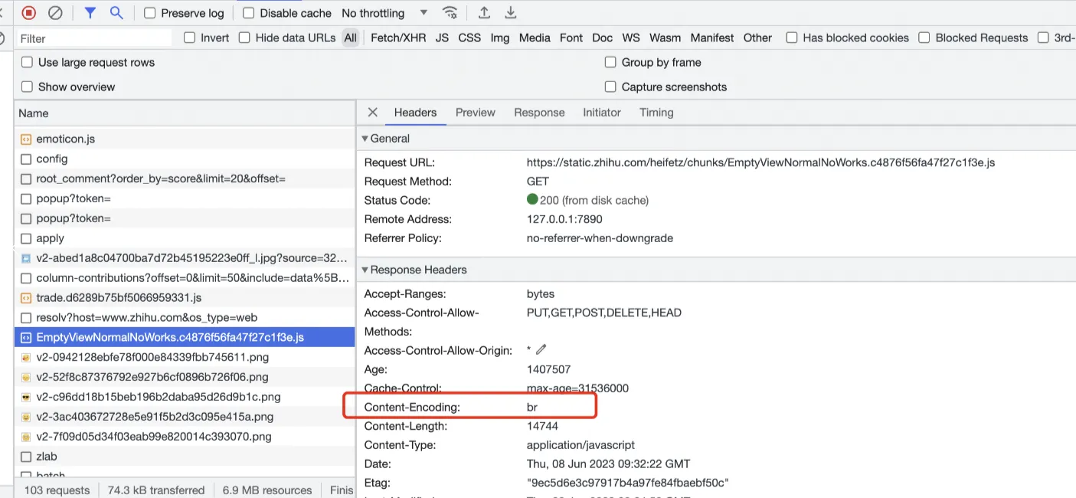The height and width of the screenshot is (498, 1076).
Task: Collapse the General section
Action: click(x=365, y=139)
